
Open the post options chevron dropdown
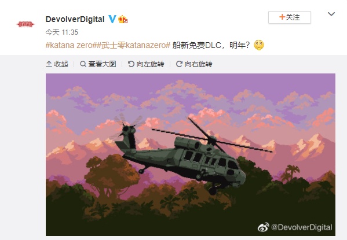(x=331, y=14)
